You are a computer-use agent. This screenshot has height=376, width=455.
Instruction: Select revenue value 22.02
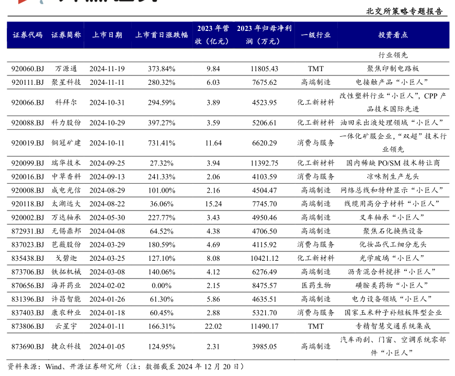(213, 327)
